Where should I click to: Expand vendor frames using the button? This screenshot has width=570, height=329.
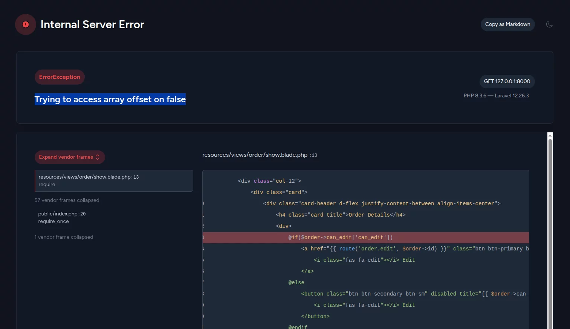click(x=66, y=157)
